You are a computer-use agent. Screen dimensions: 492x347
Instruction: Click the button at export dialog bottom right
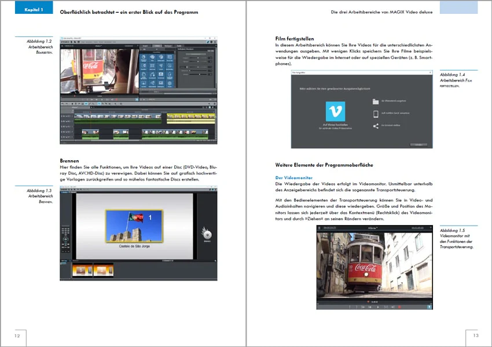point(418,145)
